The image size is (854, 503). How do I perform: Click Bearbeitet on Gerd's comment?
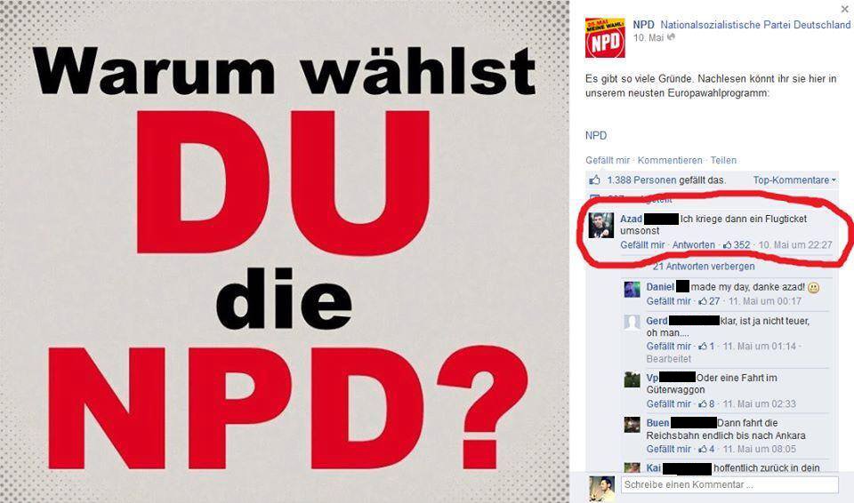pyautogui.click(x=668, y=359)
